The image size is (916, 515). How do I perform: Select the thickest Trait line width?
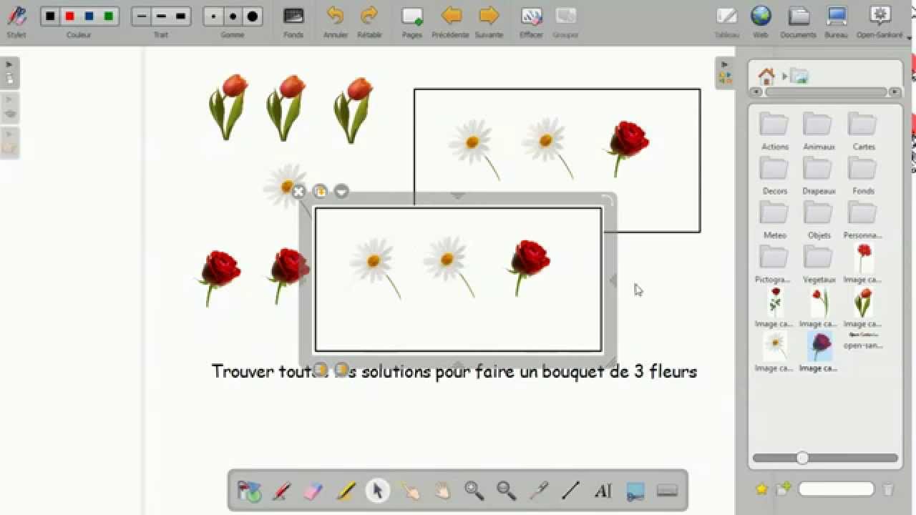click(180, 16)
